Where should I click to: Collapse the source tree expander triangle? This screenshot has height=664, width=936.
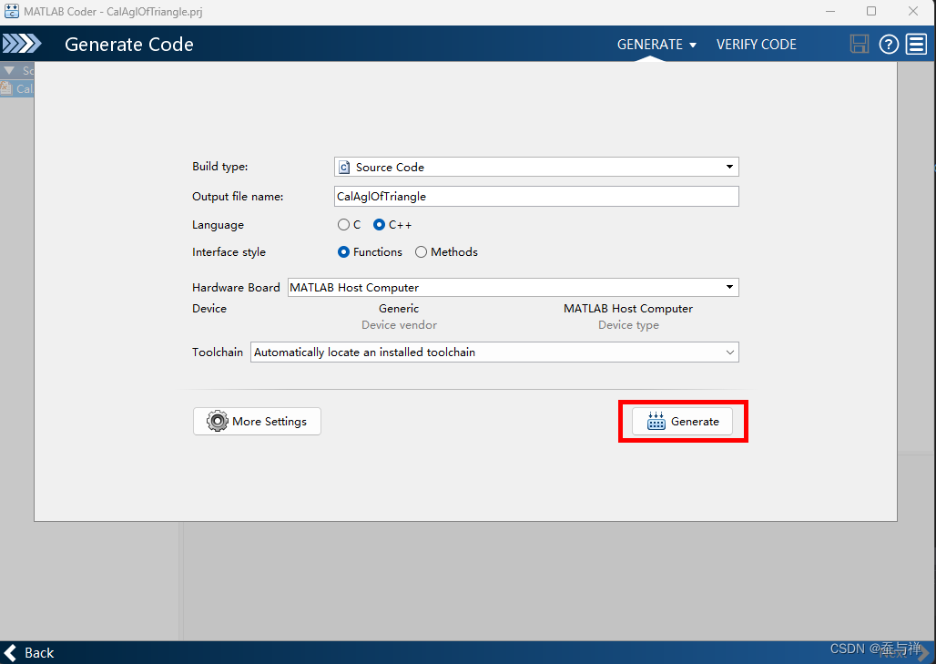[x=9, y=70]
